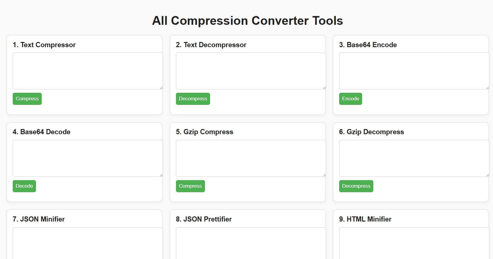This screenshot has width=493, height=259.
Task: Click the Gzip Compress textarea resize grip
Action: point(324,175)
